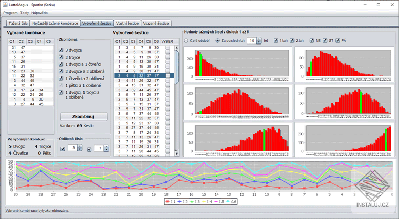Viewport: 399px width, 219px height.
Task: Click scroll up arrow of Vytvořené šestice list
Action: click(177, 47)
